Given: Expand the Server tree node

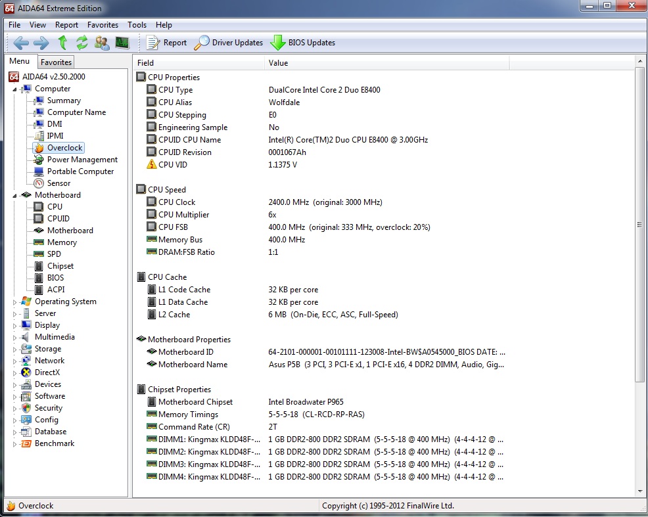Looking at the screenshot, I should click(15, 314).
